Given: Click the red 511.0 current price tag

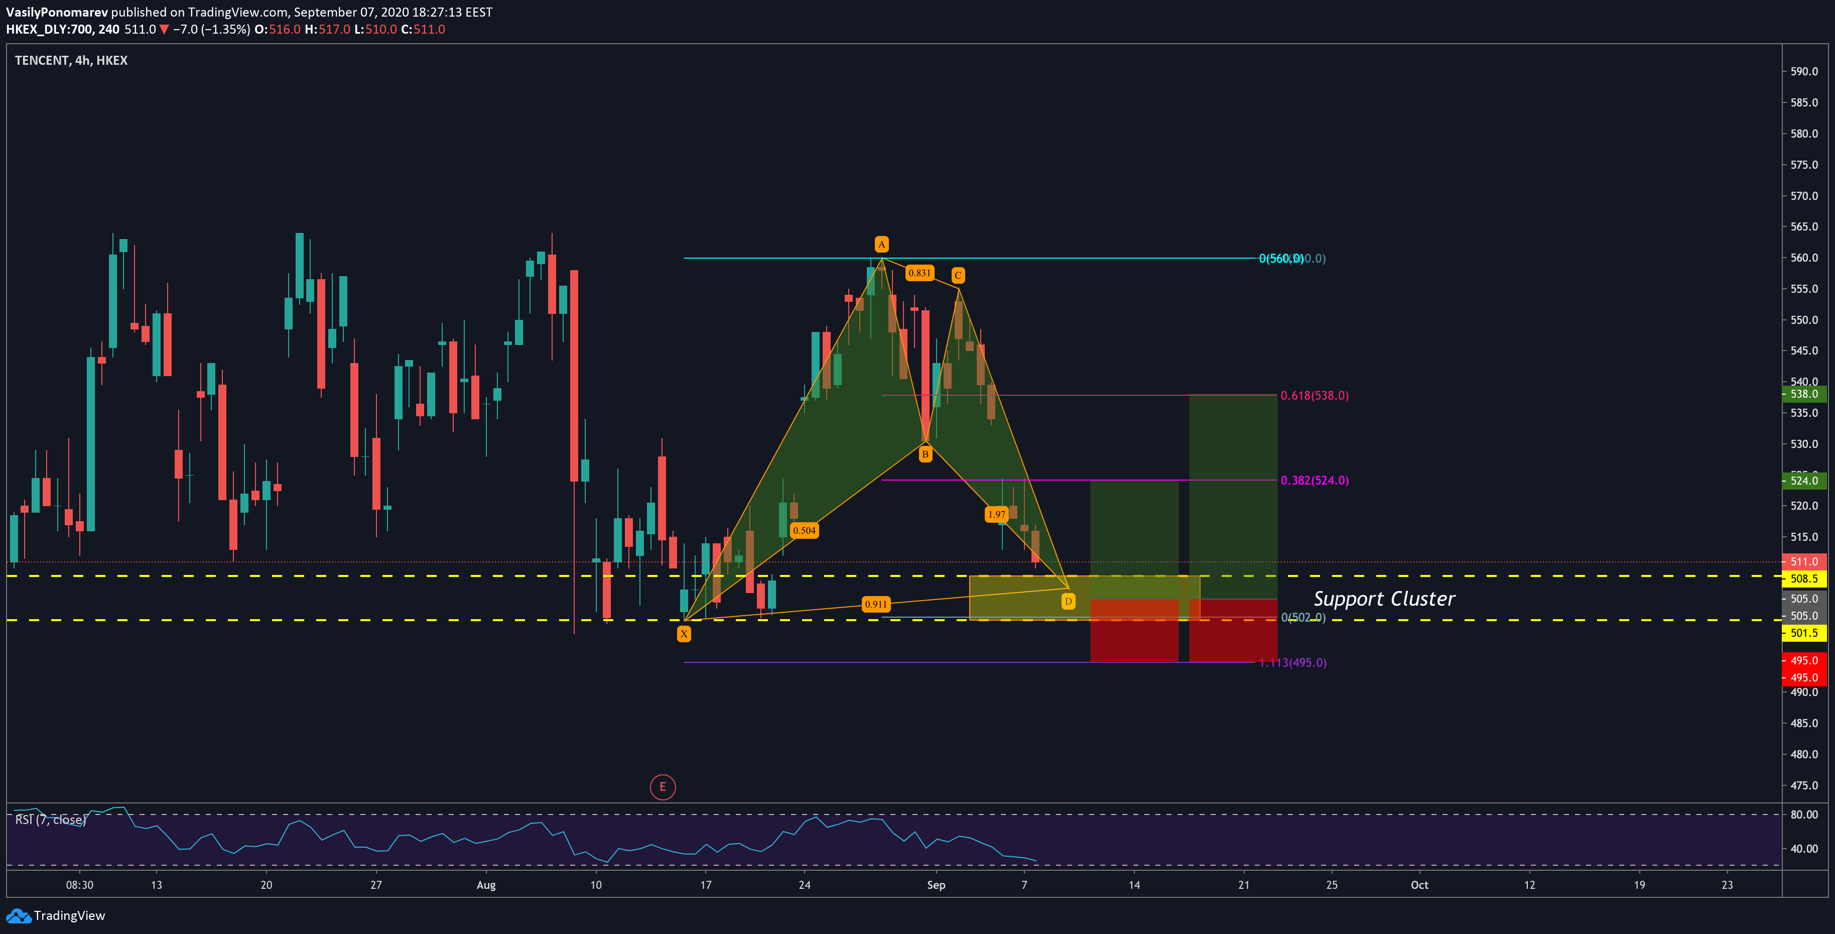Looking at the screenshot, I should pyautogui.click(x=1804, y=561).
